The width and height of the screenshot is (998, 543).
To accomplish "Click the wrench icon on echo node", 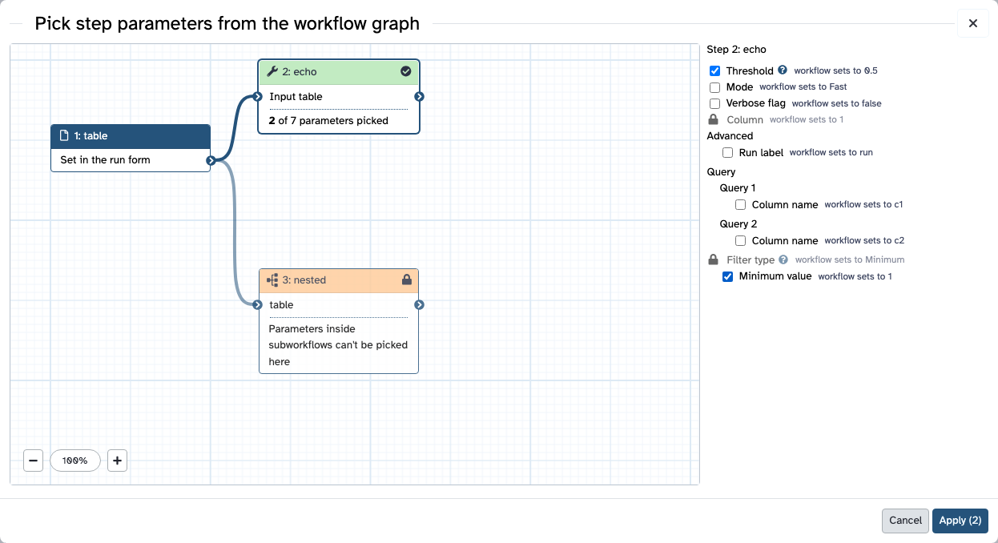I will (x=272, y=71).
